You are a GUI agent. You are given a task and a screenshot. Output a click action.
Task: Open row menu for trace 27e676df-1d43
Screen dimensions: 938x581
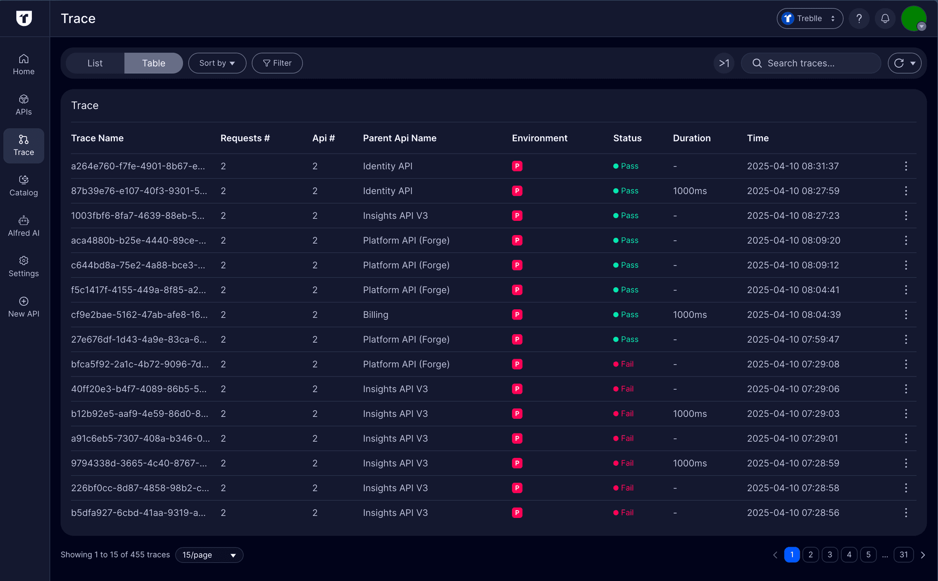906,340
